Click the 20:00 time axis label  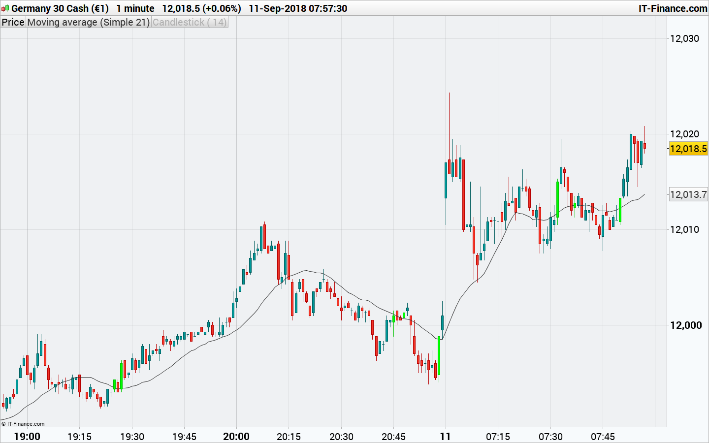tap(236, 437)
